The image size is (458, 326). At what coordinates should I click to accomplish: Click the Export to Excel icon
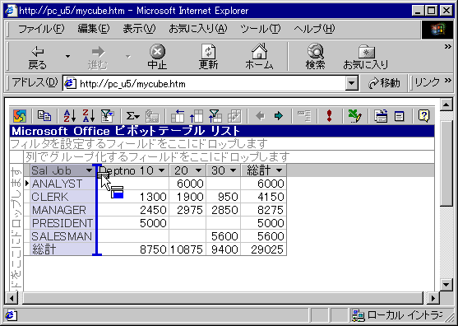(355, 116)
